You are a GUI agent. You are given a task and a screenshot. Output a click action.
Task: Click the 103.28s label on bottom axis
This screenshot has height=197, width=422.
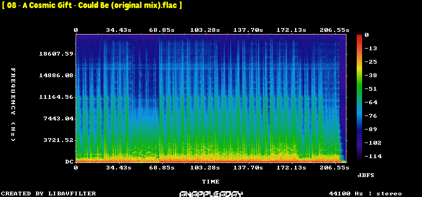pos(205,168)
